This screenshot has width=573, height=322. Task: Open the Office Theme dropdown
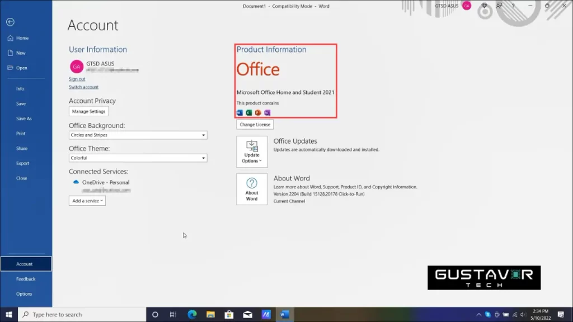[138, 158]
